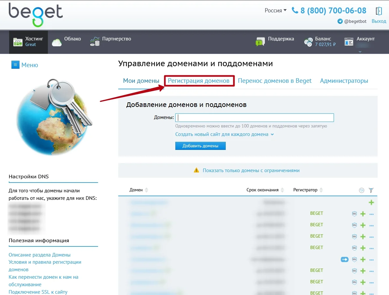Switch to the Мои домены tab
Viewport: 389px width, 295px height.
(141, 81)
